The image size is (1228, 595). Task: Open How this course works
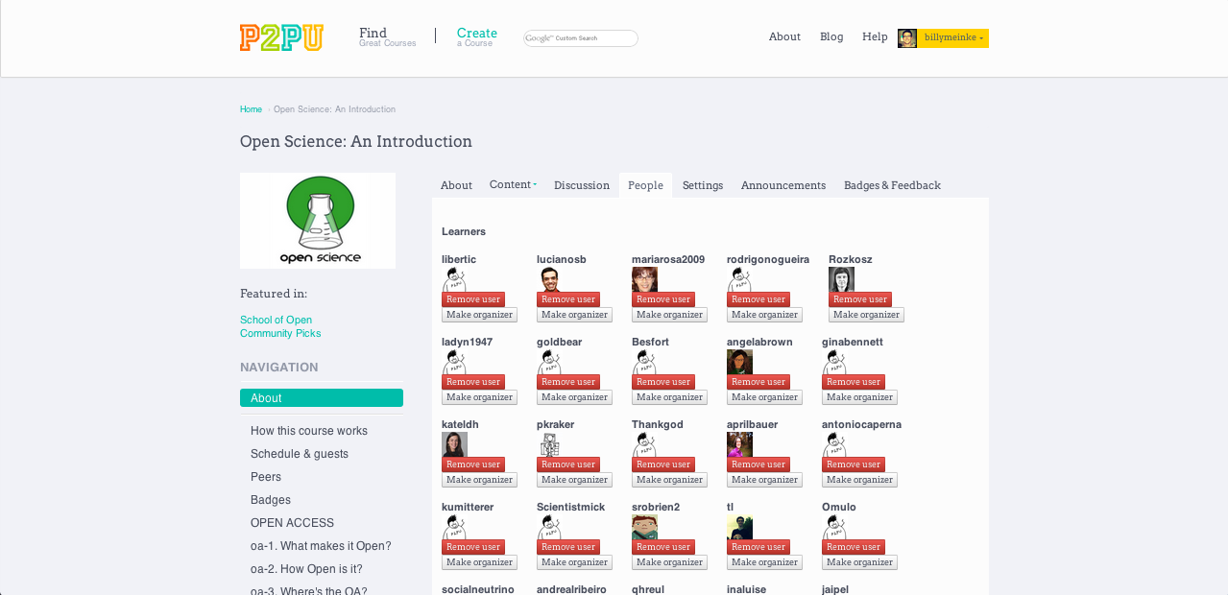click(x=309, y=431)
